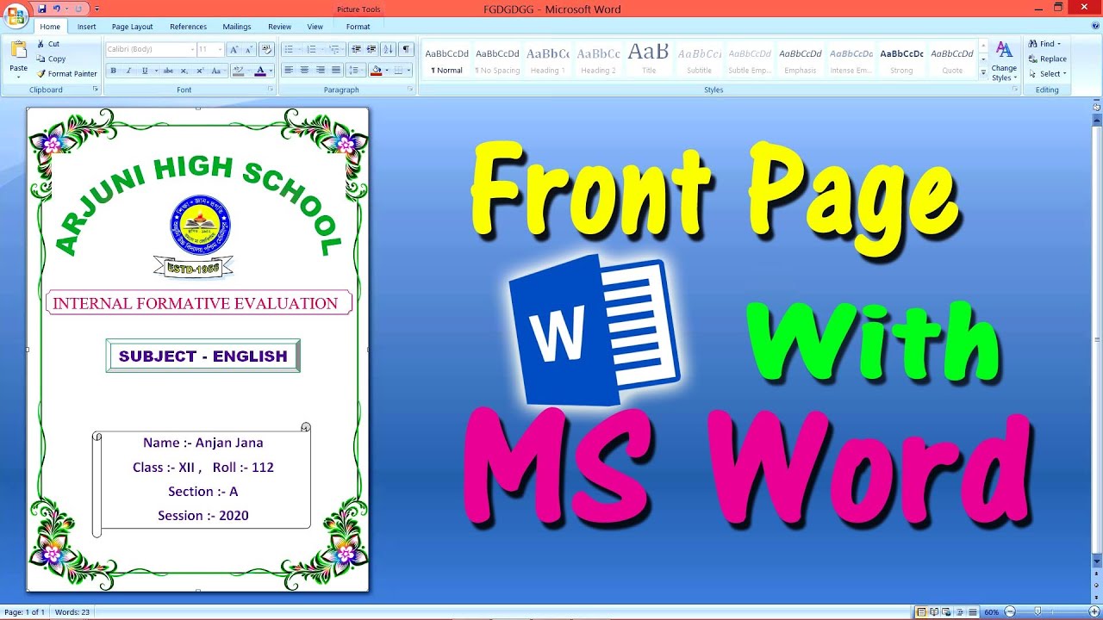Viewport: 1103px width, 620px height.
Task: Click Find in the Editing group
Action: point(1044,44)
